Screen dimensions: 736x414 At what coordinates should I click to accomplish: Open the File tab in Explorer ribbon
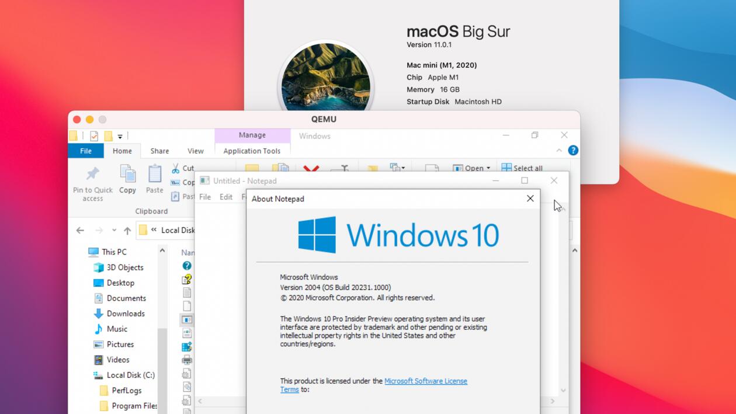tap(86, 151)
